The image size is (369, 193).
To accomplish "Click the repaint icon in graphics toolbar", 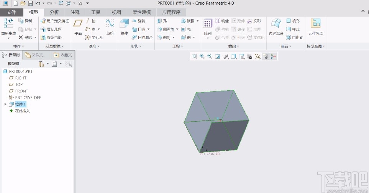I will click(x=218, y=56).
